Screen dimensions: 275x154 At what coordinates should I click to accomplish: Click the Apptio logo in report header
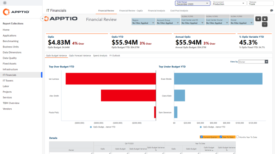click(61, 18)
